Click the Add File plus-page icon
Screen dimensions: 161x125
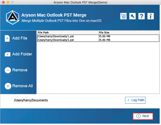click(x=7, y=38)
